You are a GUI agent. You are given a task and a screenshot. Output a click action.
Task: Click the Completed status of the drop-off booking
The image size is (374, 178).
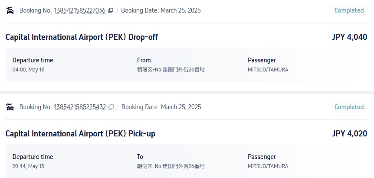pos(349,10)
